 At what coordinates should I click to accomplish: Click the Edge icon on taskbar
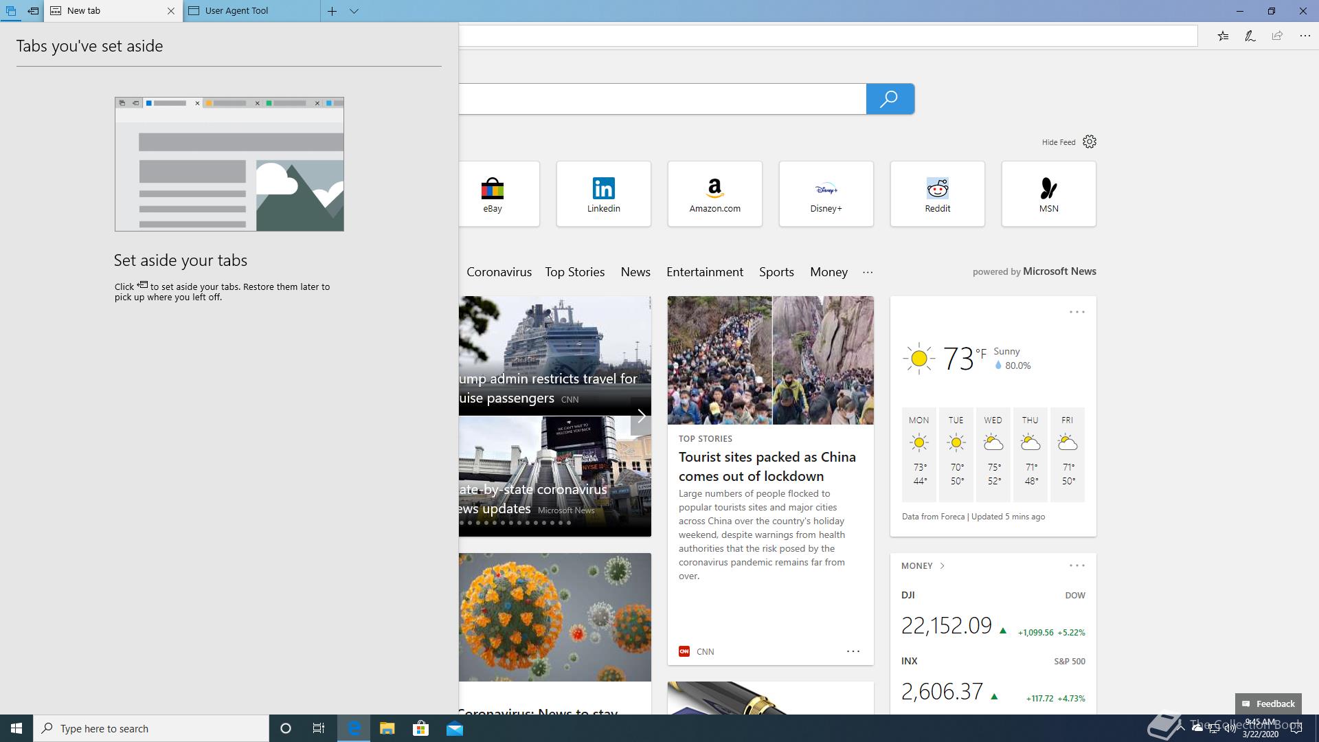(x=354, y=728)
